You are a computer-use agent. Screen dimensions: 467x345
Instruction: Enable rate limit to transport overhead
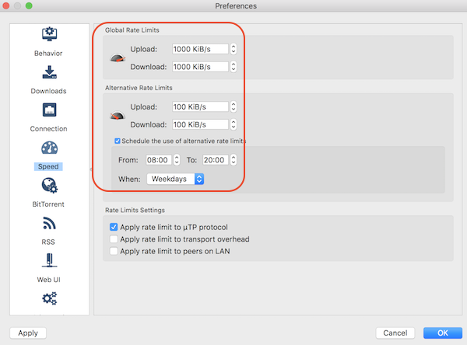pos(114,239)
